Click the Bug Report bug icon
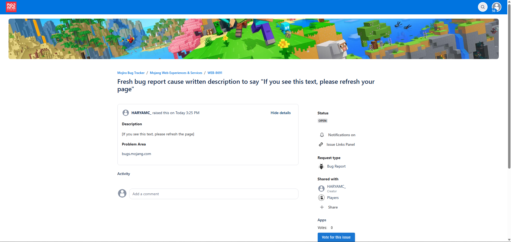 tap(321, 166)
